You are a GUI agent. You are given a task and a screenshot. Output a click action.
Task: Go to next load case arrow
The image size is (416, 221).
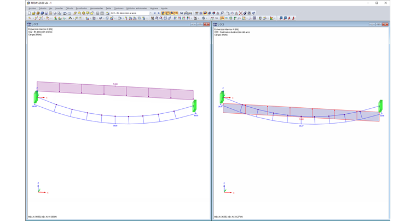tap(159, 13)
